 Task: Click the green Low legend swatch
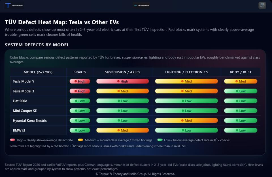(x=160, y=140)
